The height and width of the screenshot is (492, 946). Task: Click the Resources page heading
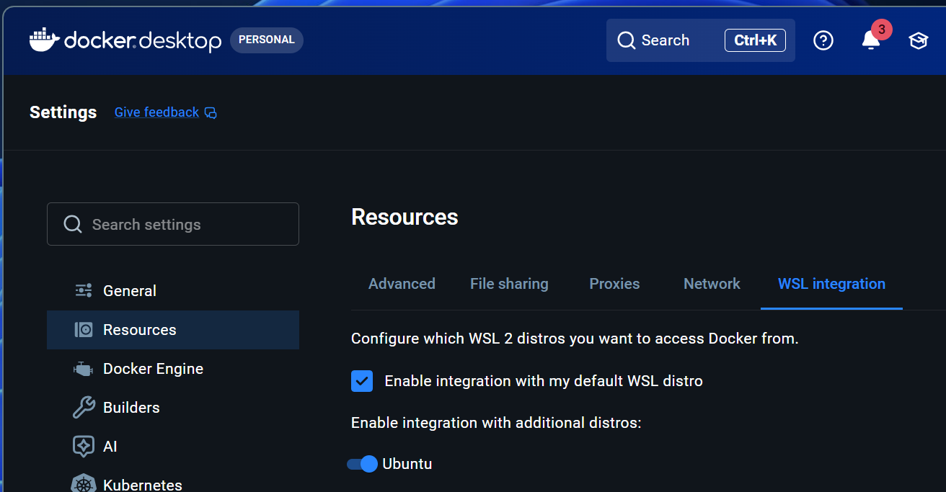pos(405,217)
